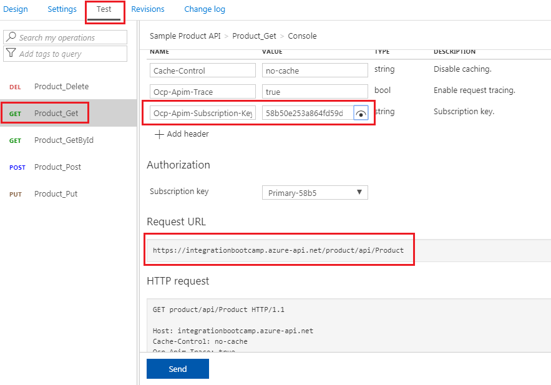Click the 'Subscription key.' description text

(x=464, y=111)
